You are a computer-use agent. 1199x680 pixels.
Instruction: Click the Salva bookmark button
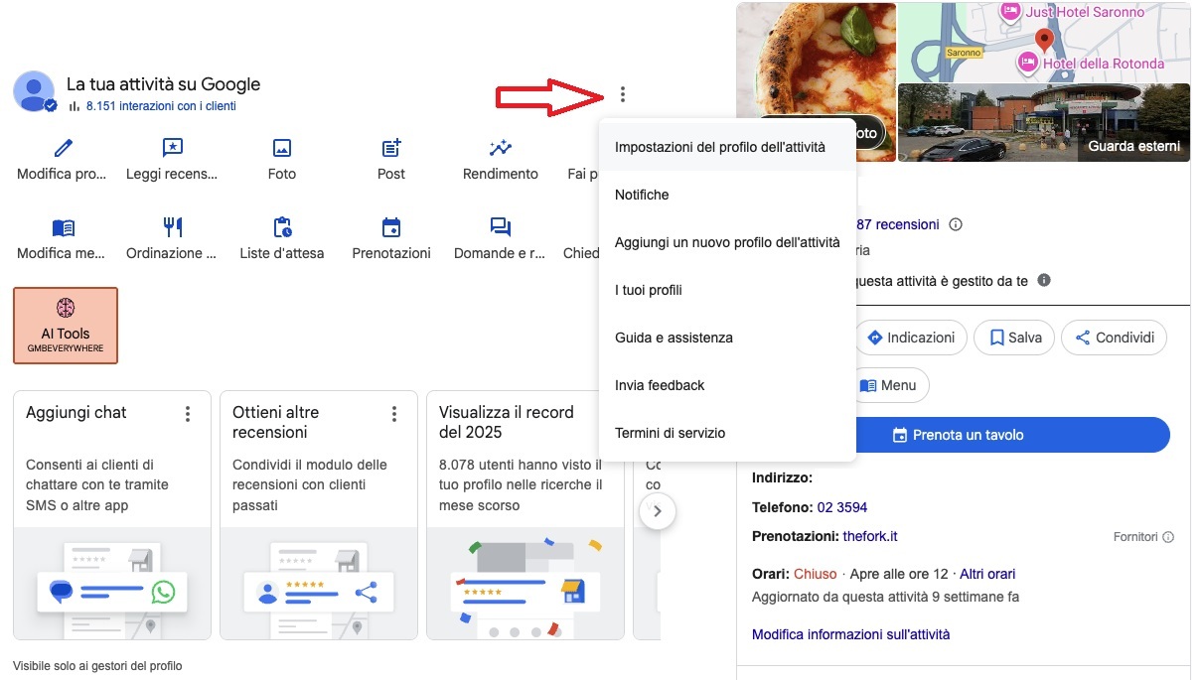(1014, 338)
